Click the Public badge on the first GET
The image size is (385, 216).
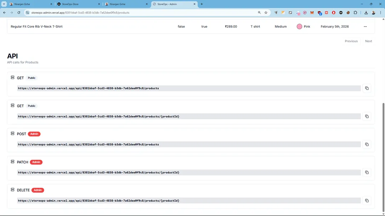[31, 78]
